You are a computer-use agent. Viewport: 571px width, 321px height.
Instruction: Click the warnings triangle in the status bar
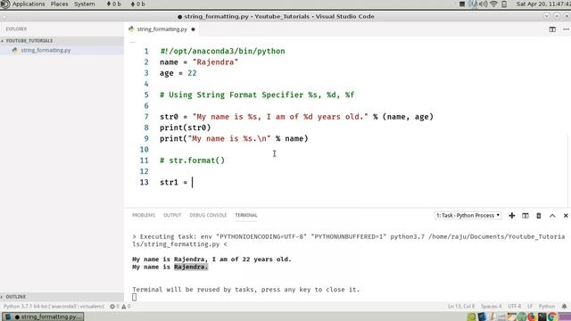pos(124,307)
